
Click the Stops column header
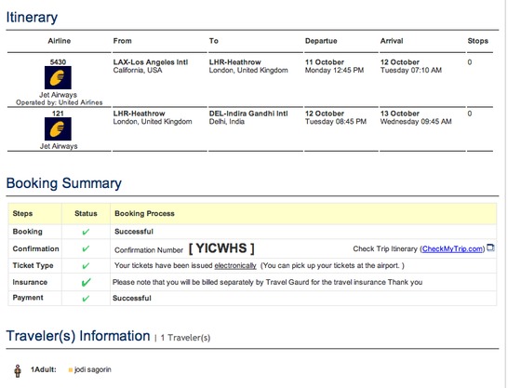coord(478,41)
